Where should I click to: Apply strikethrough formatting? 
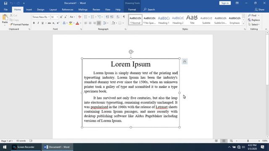click(x=49, y=23)
